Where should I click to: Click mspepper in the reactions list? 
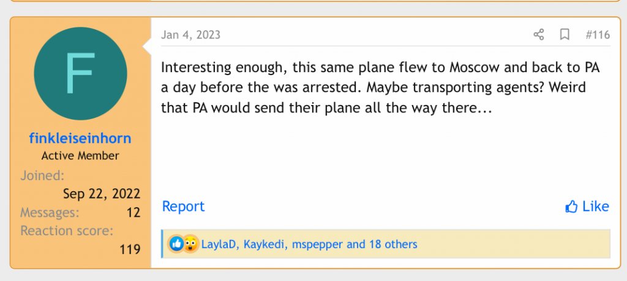pos(317,244)
